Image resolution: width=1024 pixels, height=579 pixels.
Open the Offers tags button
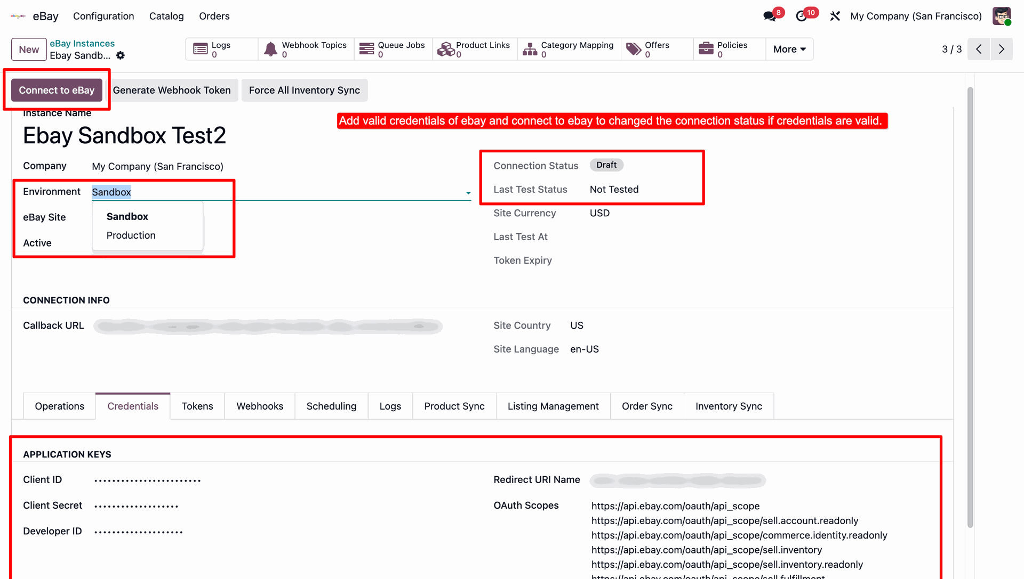click(657, 49)
